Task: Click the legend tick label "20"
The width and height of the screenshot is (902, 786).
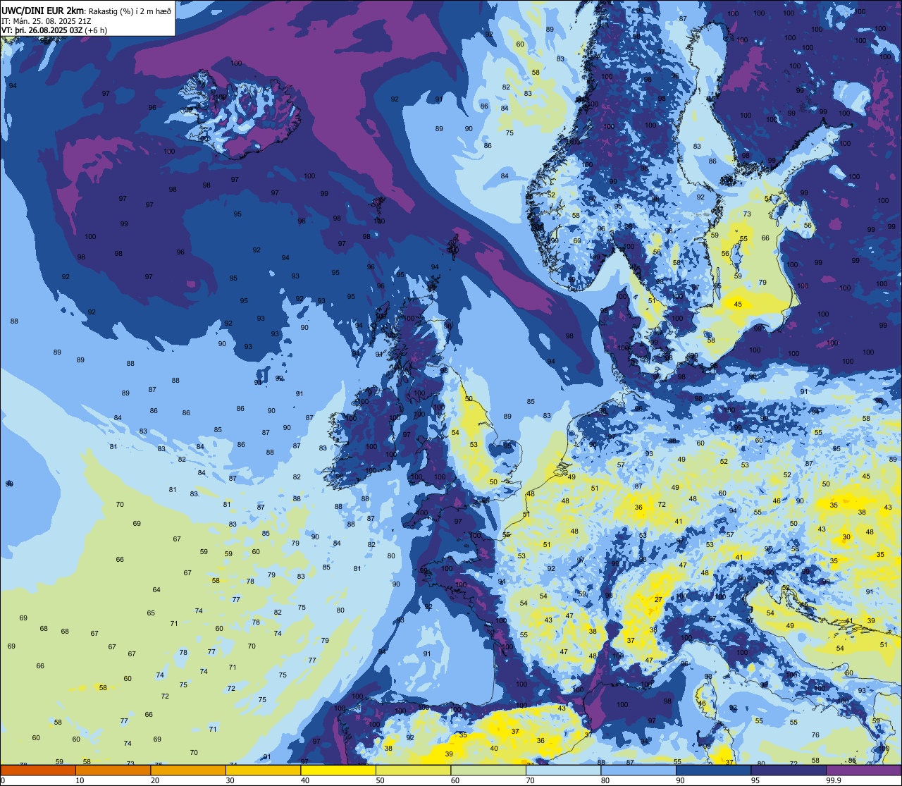Action: point(155,780)
